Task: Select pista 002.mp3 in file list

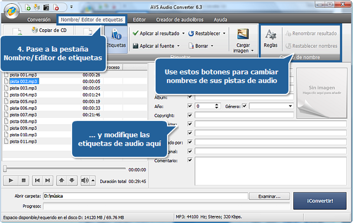Action: tap(24, 81)
